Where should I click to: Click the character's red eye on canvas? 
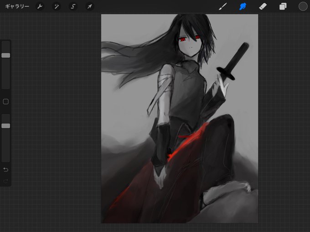[x=182, y=40]
